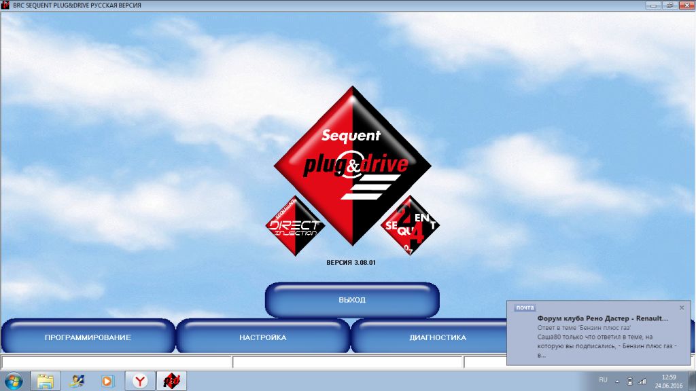The width and height of the screenshot is (696, 391).
Task: Open the ПРОГРАММИРОВАНИЕ section
Action: coord(88,337)
